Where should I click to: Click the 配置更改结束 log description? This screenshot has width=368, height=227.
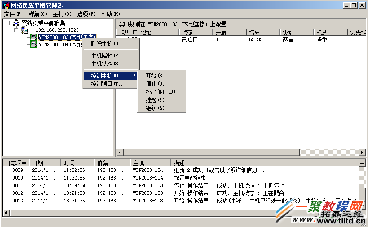[x=190, y=178]
